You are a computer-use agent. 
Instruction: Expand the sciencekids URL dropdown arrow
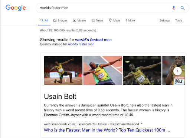(x=142, y=124)
